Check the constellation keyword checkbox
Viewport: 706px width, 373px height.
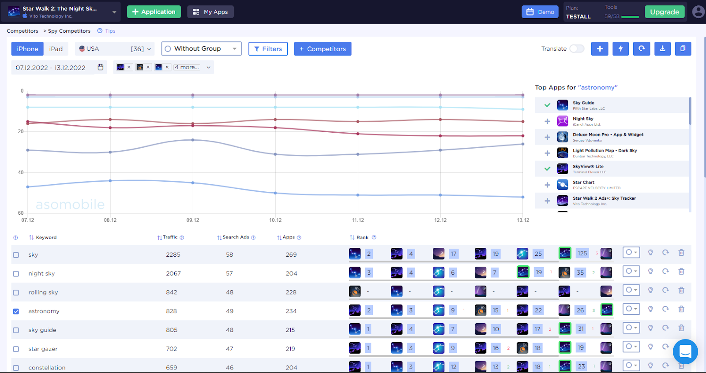(x=16, y=368)
